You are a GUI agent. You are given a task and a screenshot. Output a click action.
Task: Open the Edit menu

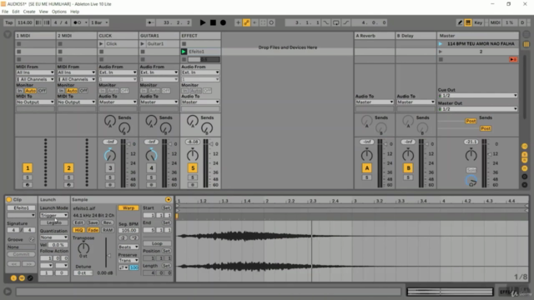[x=16, y=12]
